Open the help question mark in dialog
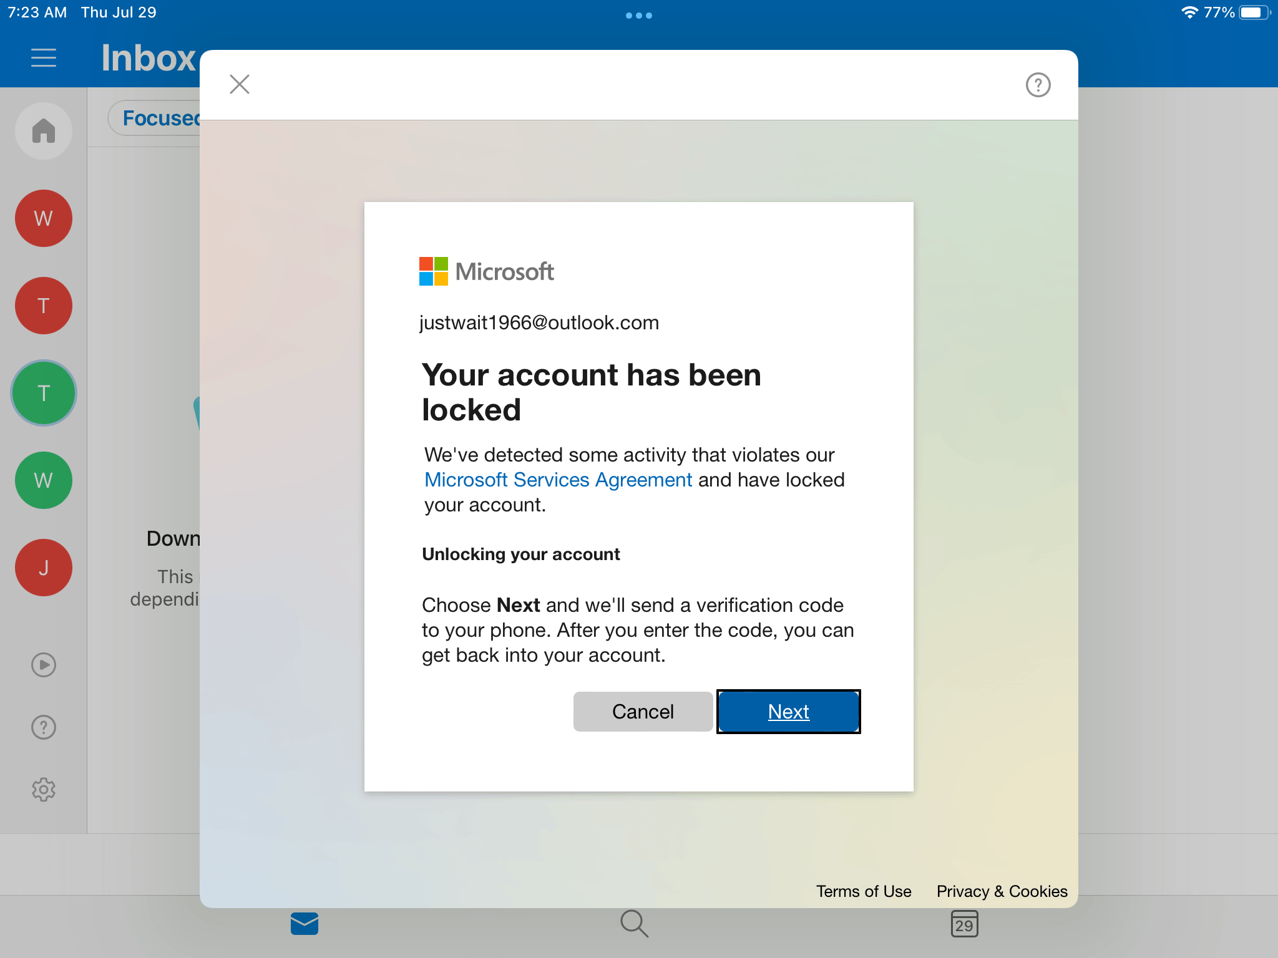The height and width of the screenshot is (958, 1278). tap(1038, 85)
